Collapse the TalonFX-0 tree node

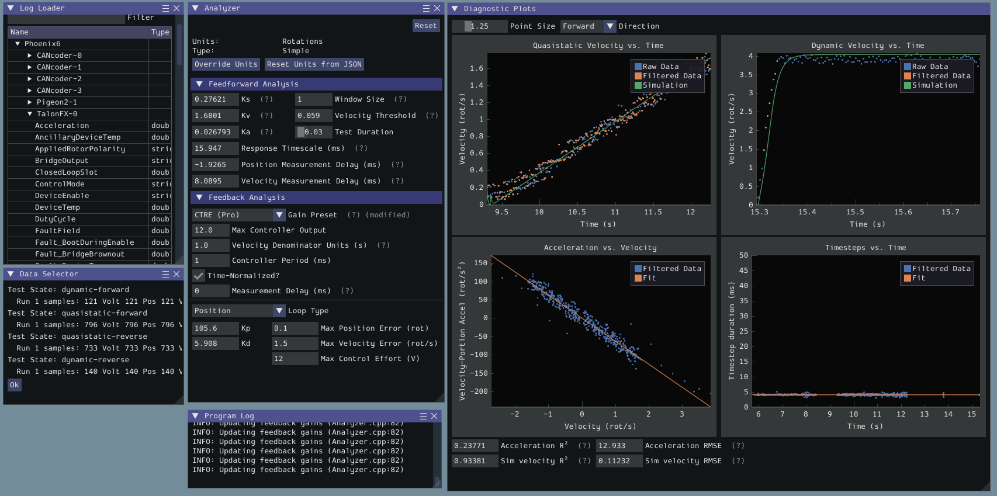coord(30,114)
